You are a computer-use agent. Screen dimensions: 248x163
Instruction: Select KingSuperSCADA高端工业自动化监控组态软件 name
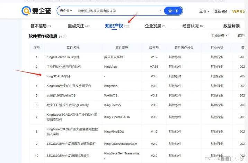point(72,117)
